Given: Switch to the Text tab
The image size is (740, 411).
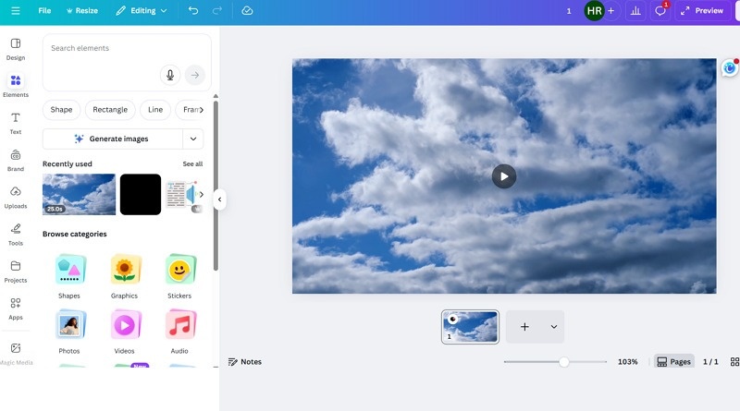Looking at the screenshot, I should point(16,124).
